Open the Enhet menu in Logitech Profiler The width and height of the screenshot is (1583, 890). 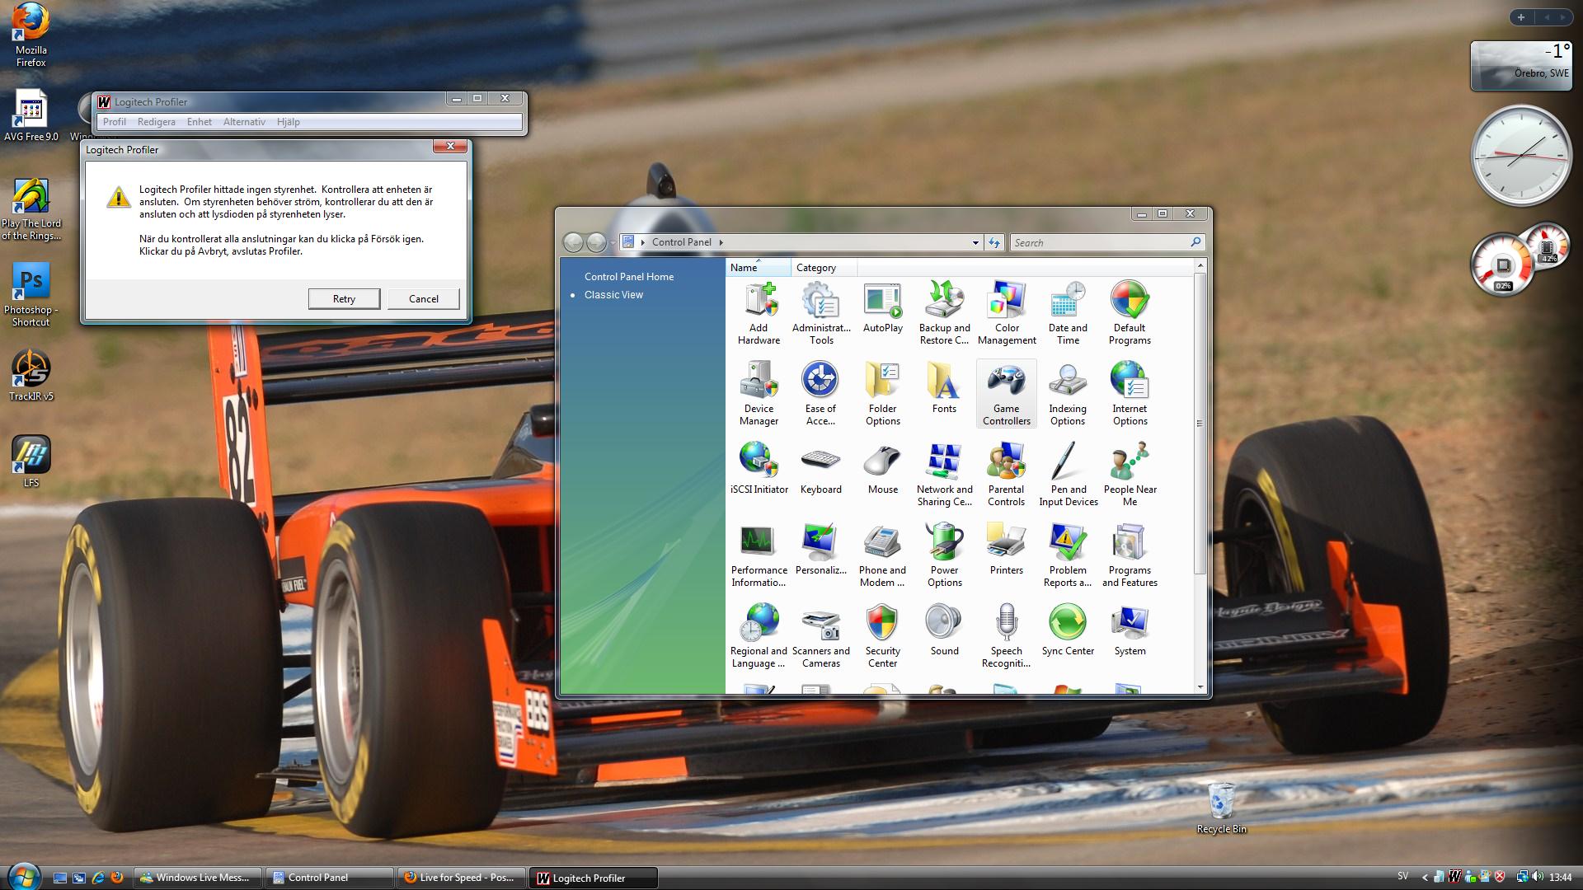(199, 122)
